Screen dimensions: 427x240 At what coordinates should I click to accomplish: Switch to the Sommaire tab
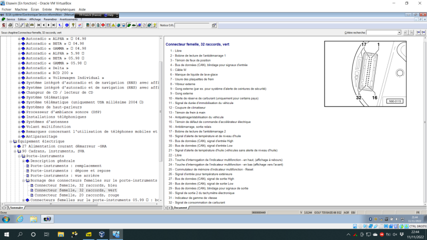point(16,207)
